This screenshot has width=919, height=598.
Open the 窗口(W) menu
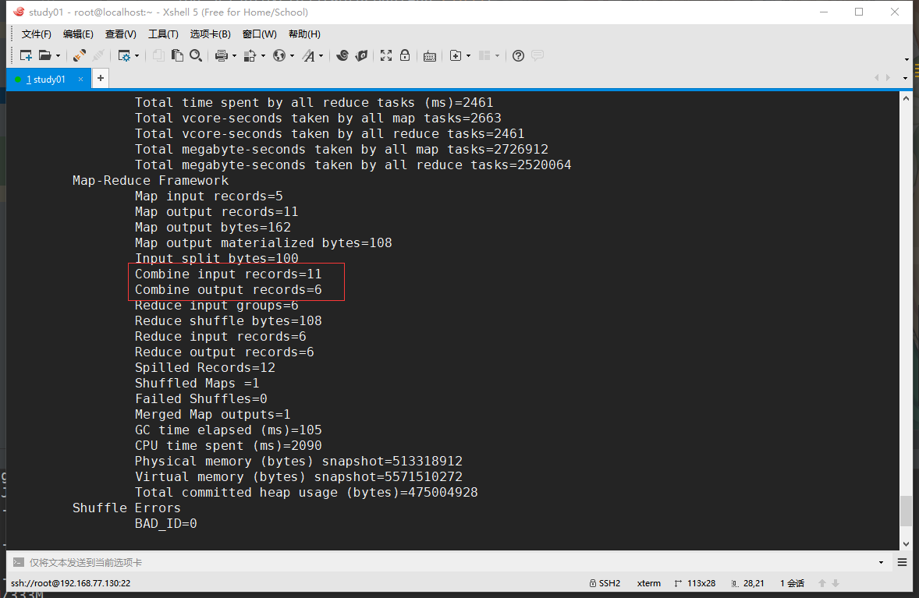259,34
